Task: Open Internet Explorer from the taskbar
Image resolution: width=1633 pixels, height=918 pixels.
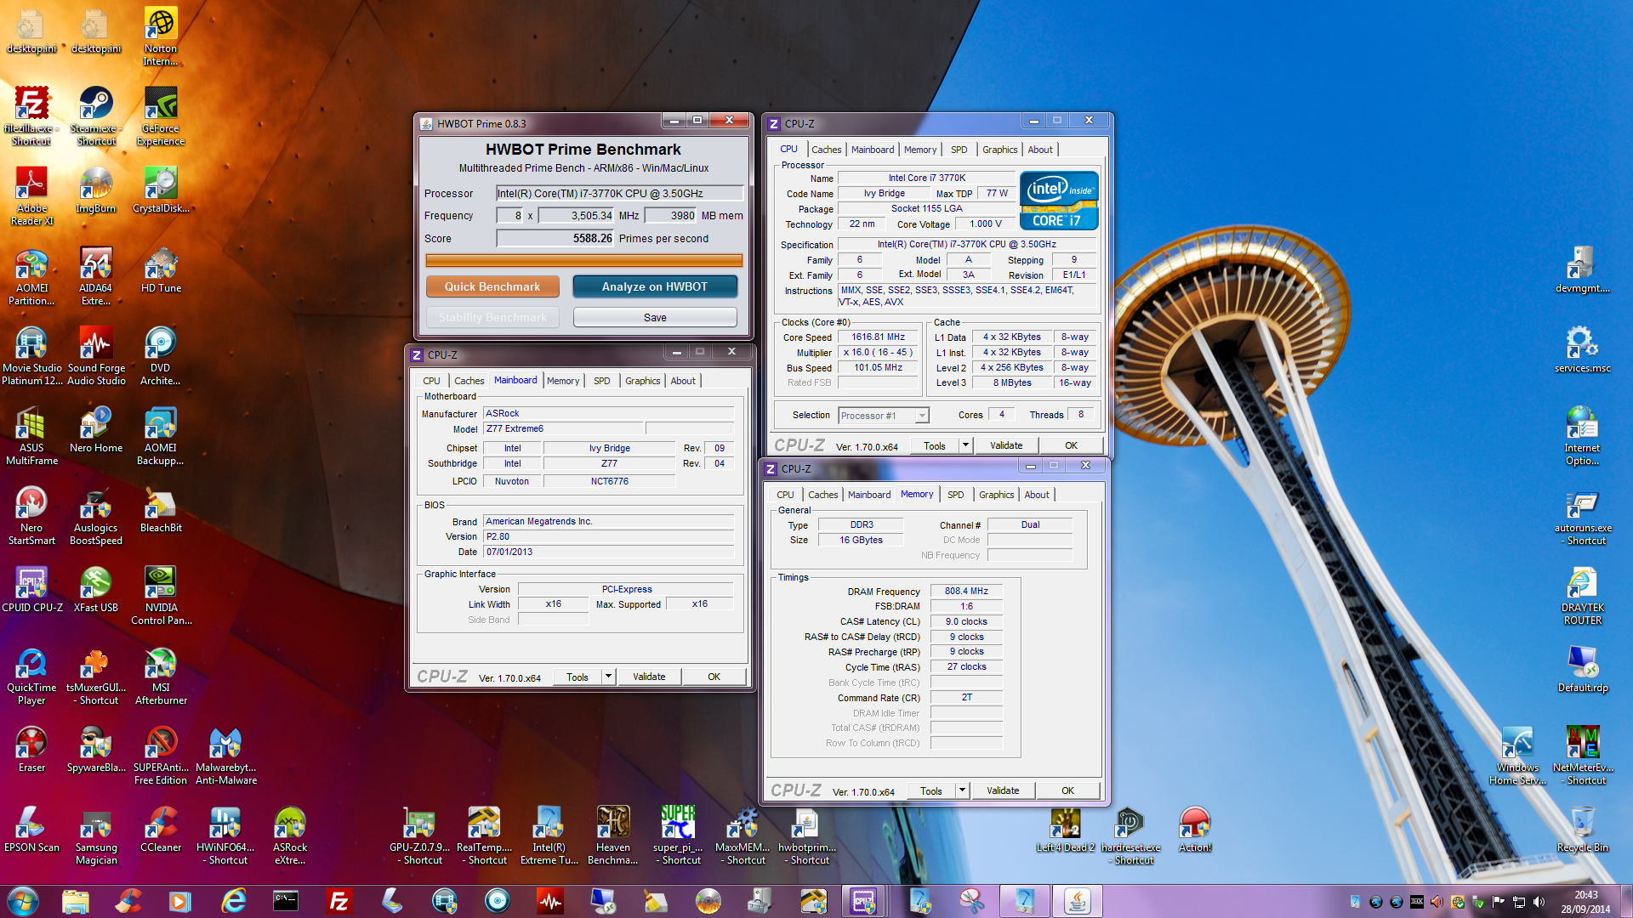Action: pos(233,901)
